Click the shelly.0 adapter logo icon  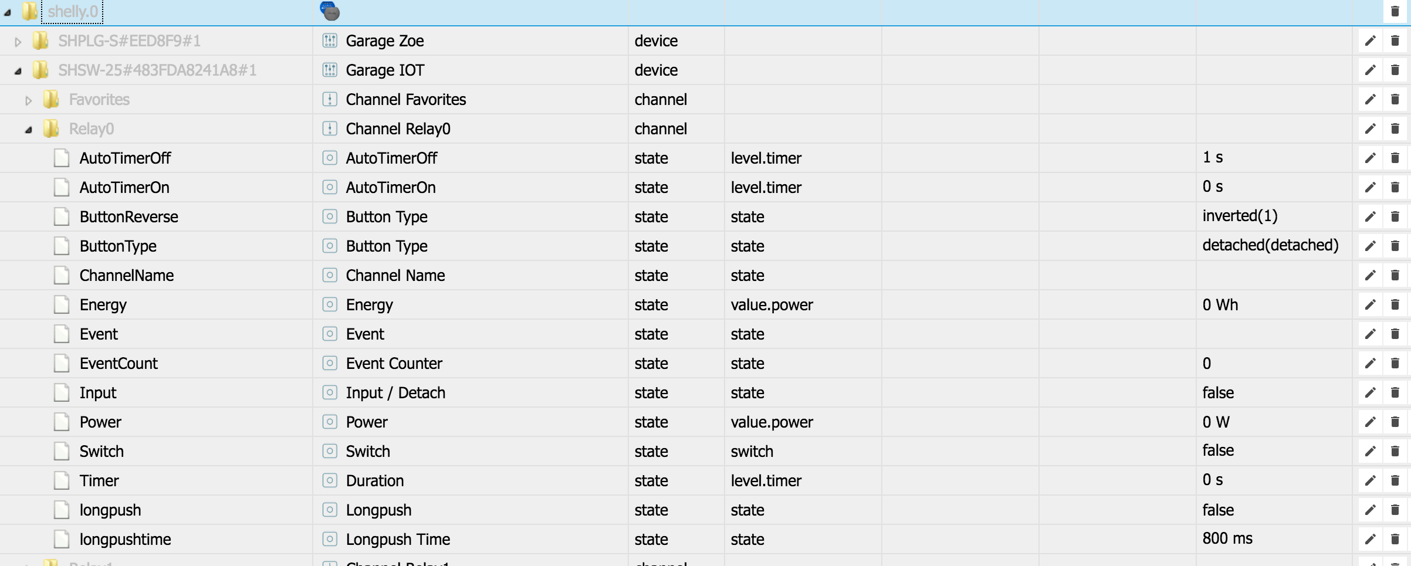[x=330, y=11]
